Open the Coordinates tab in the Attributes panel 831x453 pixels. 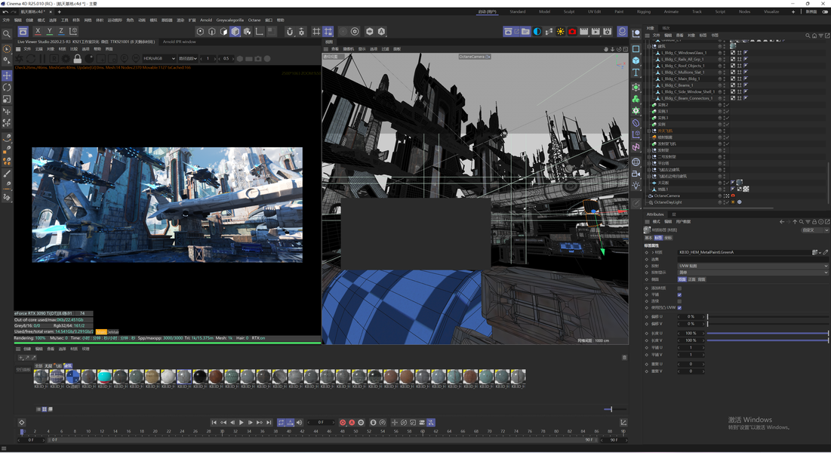click(x=668, y=238)
